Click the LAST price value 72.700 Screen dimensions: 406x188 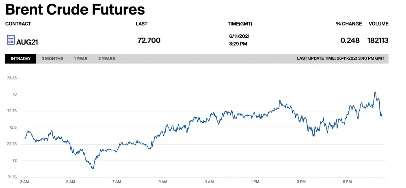(x=149, y=40)
